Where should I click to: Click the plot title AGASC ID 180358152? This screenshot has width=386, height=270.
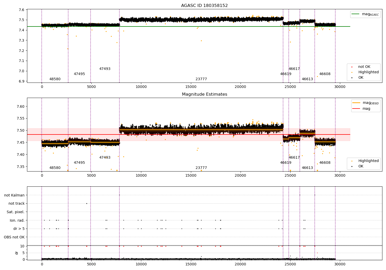[204, 6]
